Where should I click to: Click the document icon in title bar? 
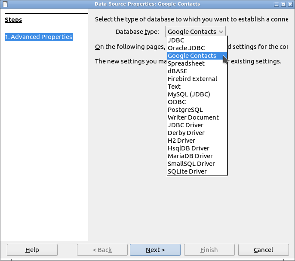click(x=5, y=4)
